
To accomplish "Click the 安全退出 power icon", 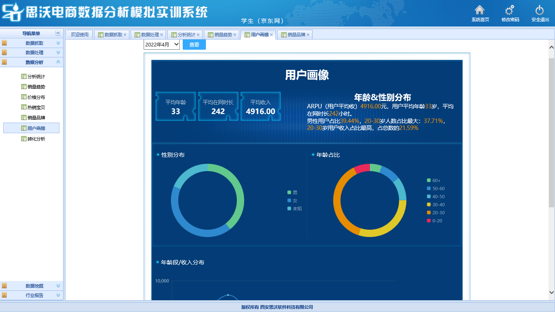I will (x=540, y=11).
